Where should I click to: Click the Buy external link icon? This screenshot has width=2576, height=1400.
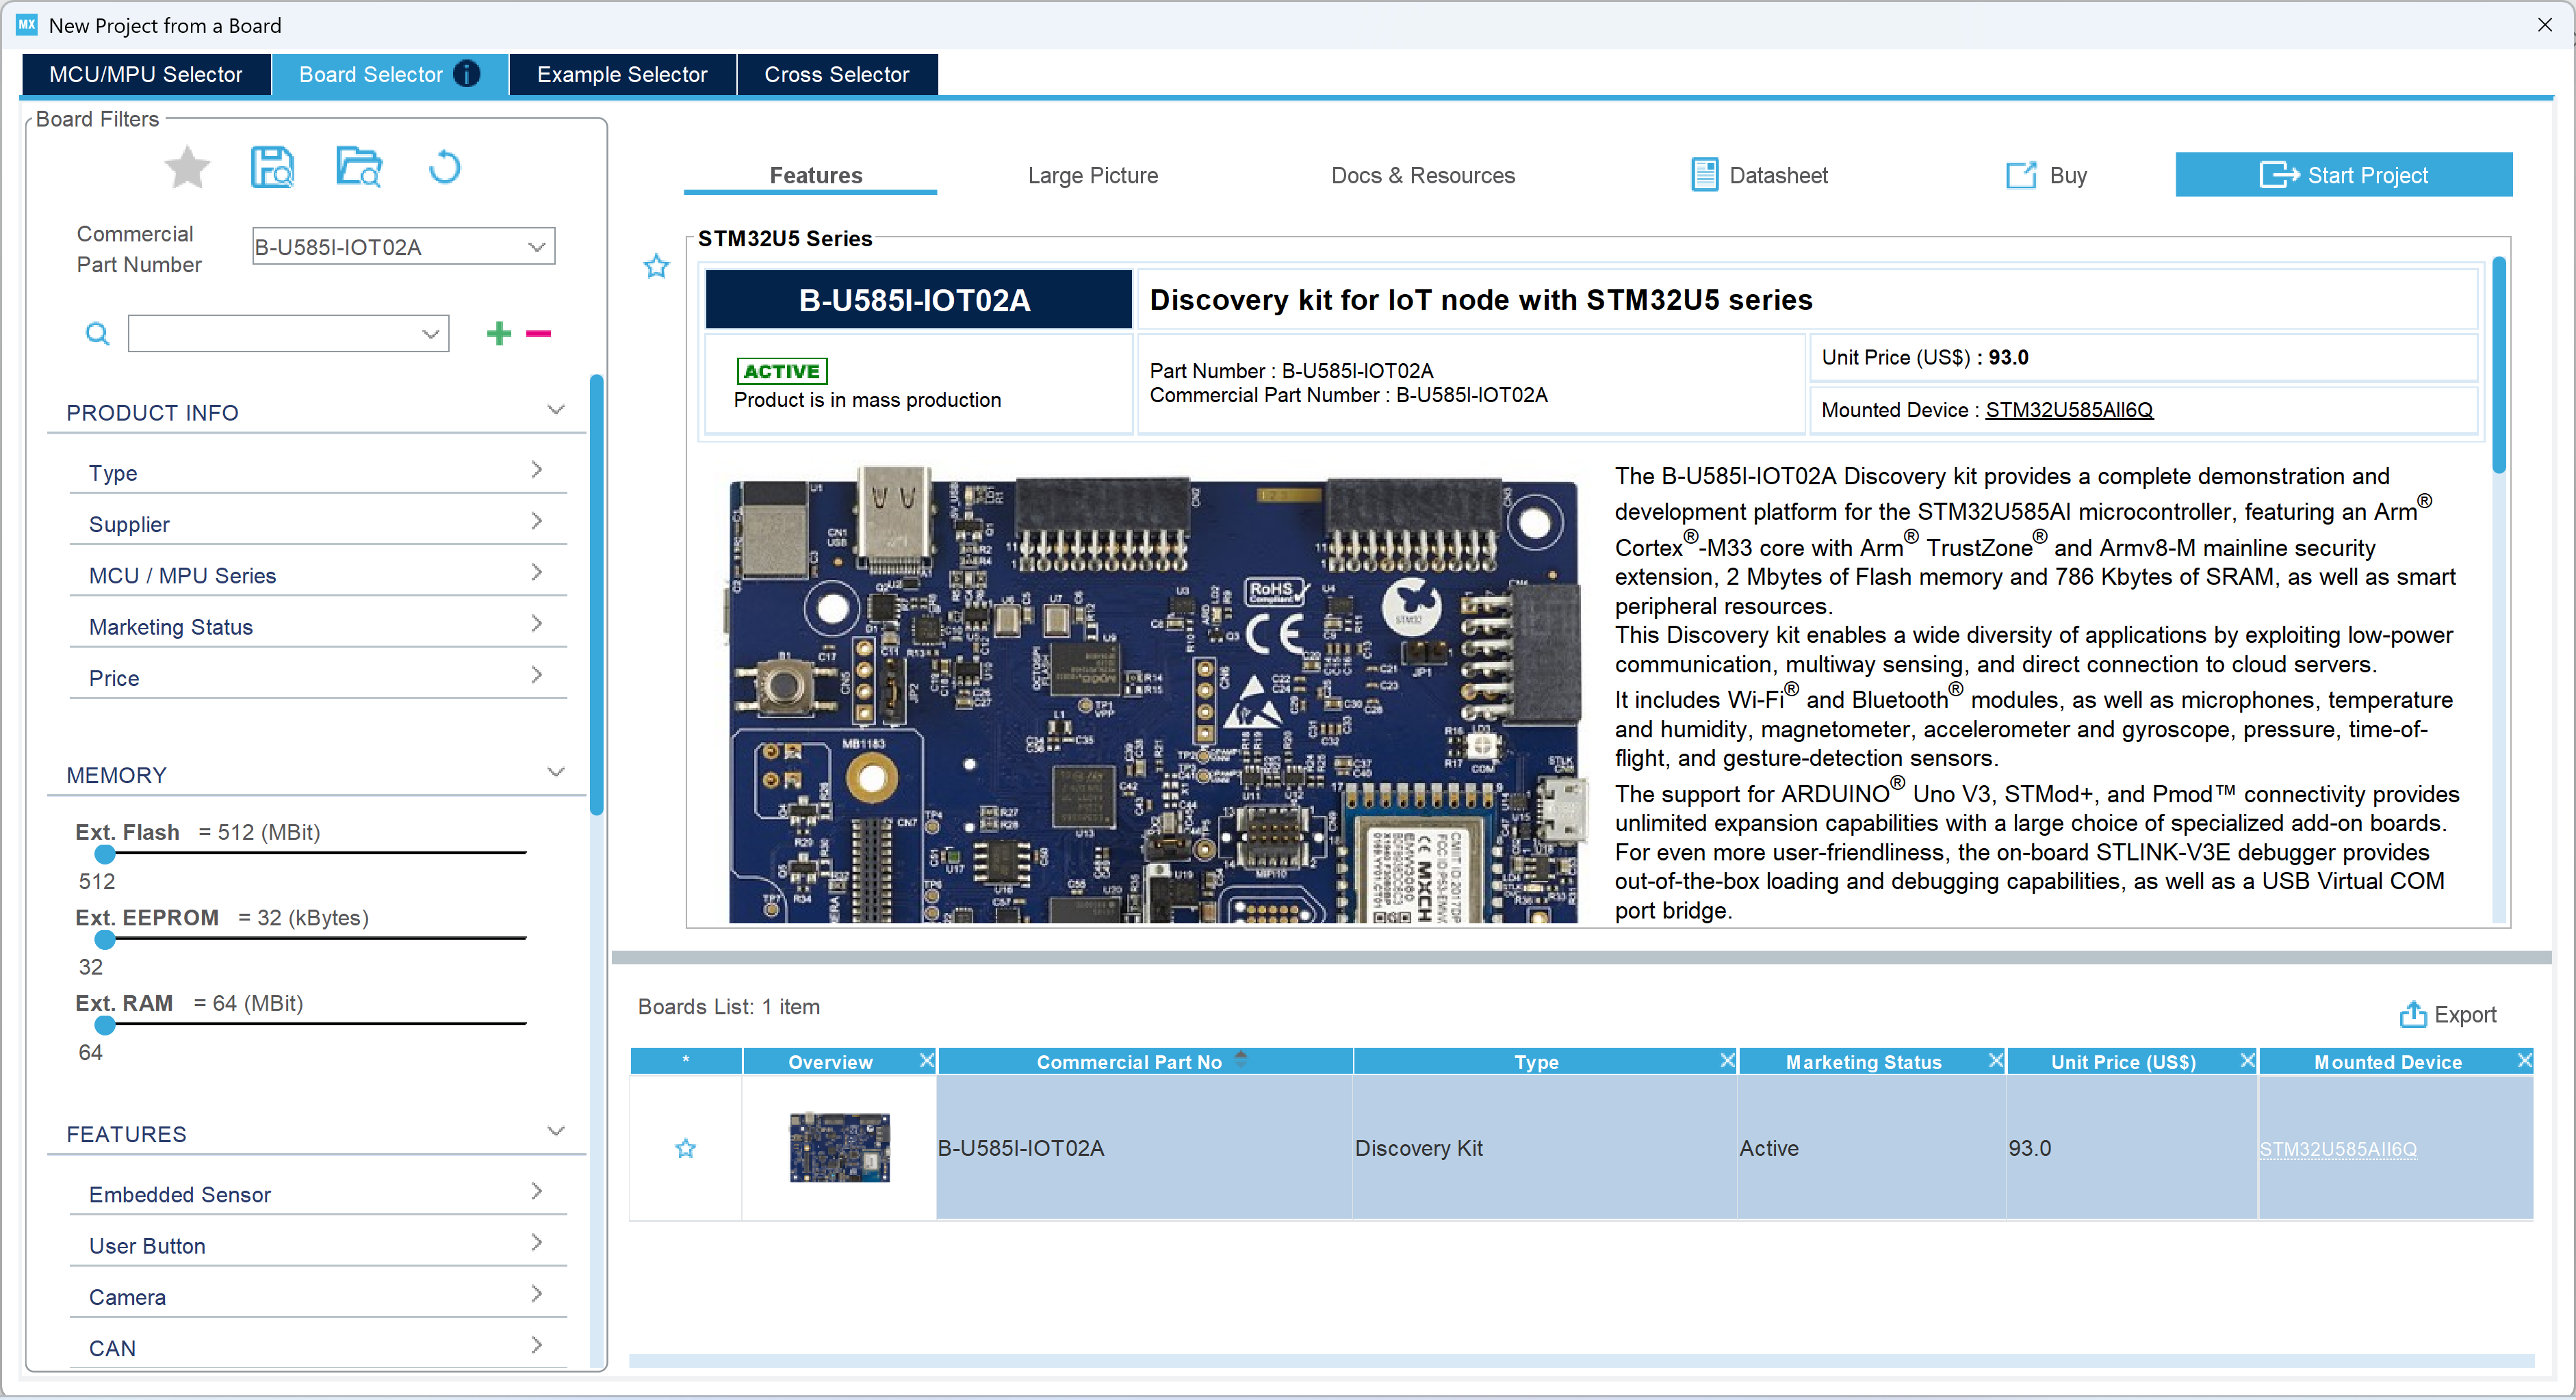(x=2021, y=175)
